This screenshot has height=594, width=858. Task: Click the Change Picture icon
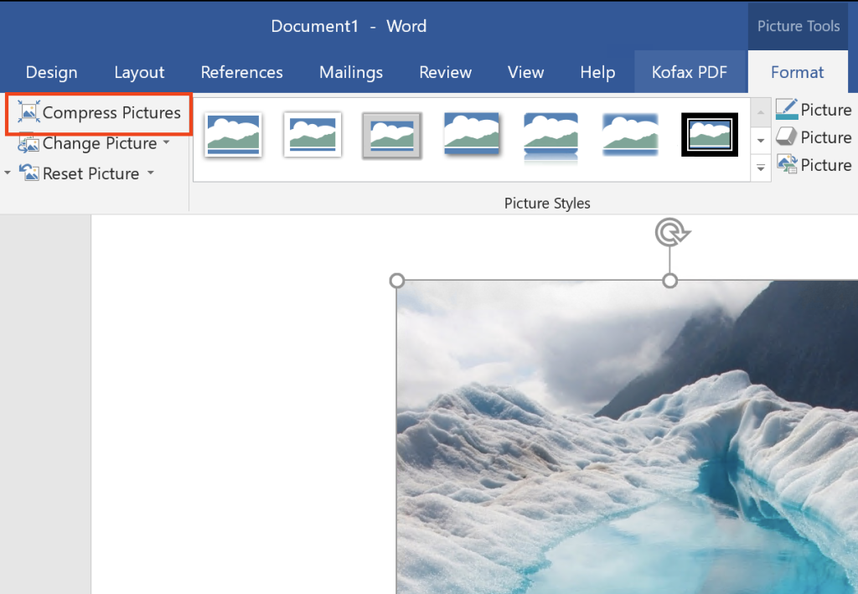click(x=29, y=144)
